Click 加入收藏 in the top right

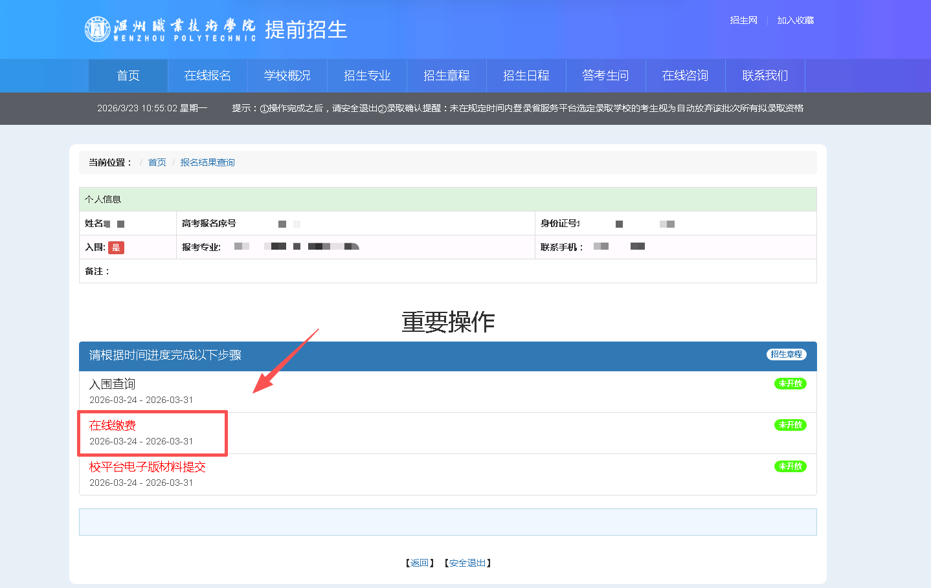796,21
